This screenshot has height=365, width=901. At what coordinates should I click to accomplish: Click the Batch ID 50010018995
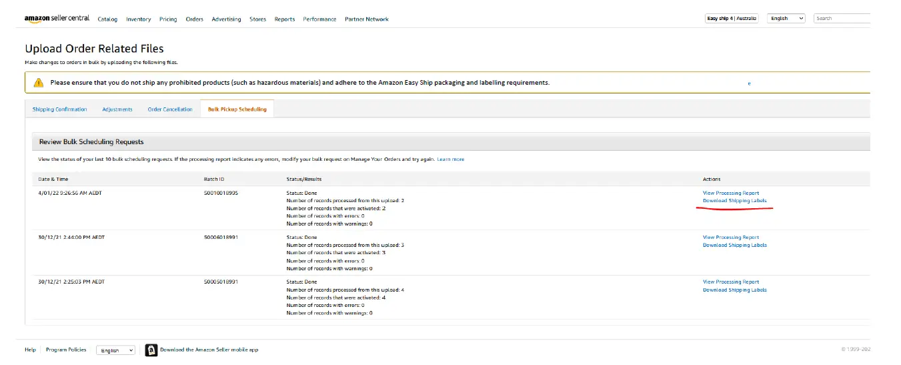pos(221,193)
